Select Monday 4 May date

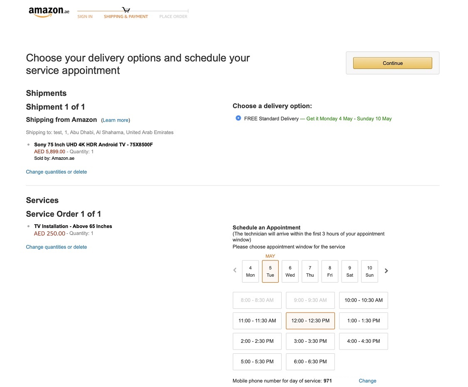tap(250, 271)
